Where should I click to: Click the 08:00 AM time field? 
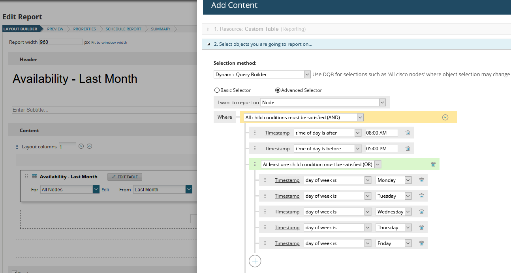pos(381,133)
